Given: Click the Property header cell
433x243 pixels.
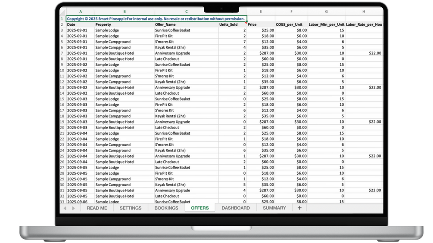Looking at the screenshot, I should coord(124,25).
